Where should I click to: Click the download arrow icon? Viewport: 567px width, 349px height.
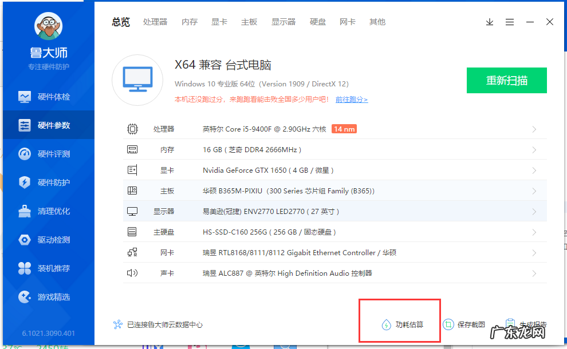489,22
